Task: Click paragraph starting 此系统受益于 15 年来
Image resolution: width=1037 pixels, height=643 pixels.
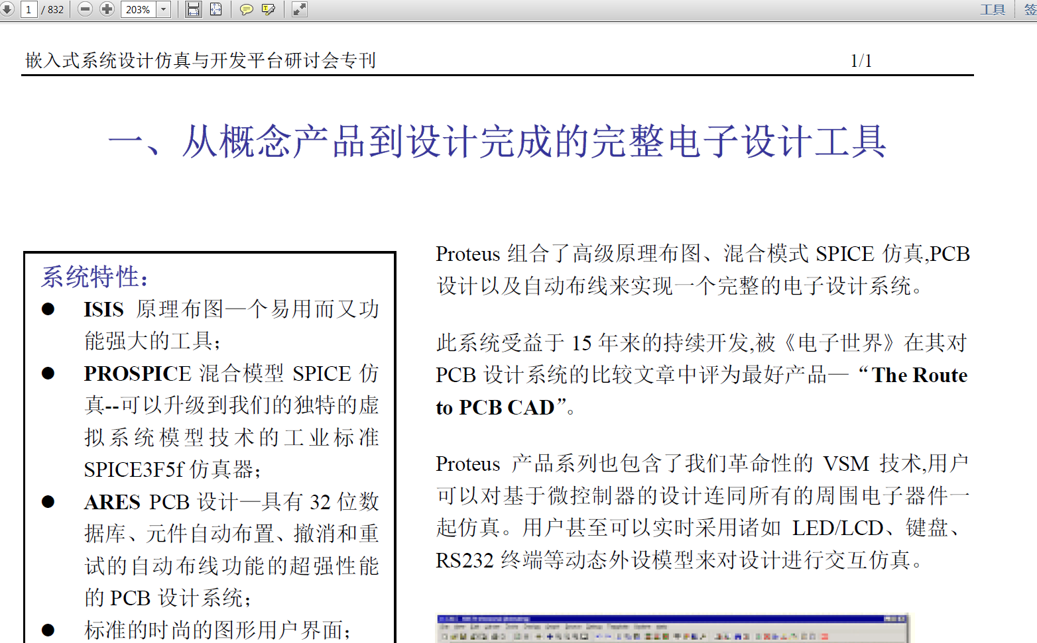Action: 701,375
